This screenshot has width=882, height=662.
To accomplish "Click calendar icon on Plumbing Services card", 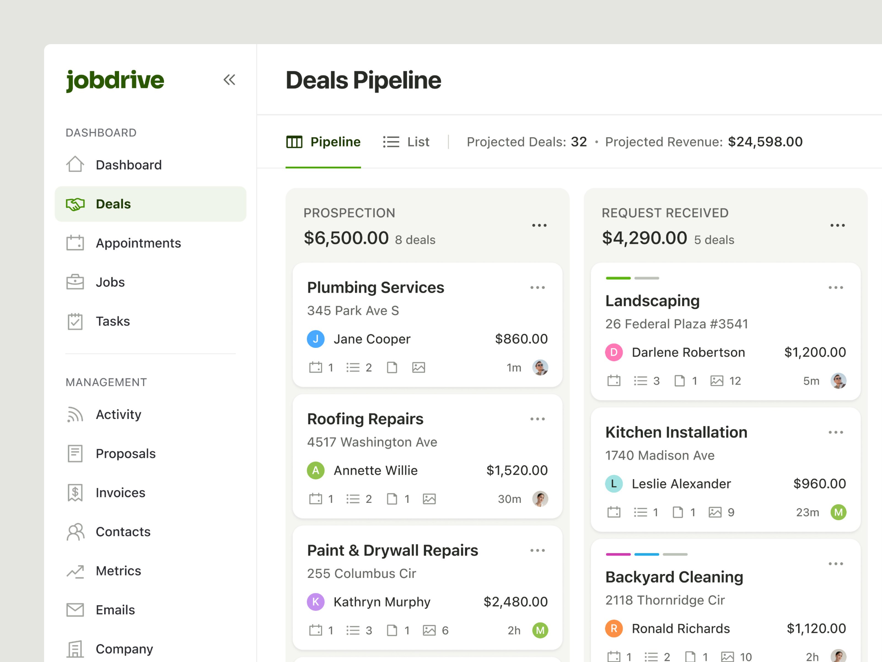I will (315, 367).
